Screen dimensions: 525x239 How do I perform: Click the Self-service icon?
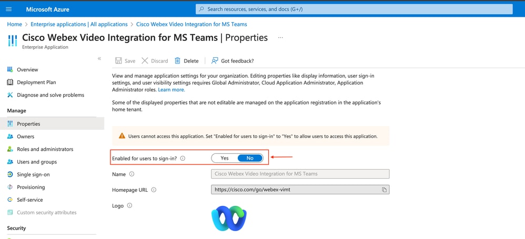(x=10, y=200)
